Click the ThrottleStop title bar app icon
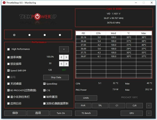157x120 pixels. [4, 3]
